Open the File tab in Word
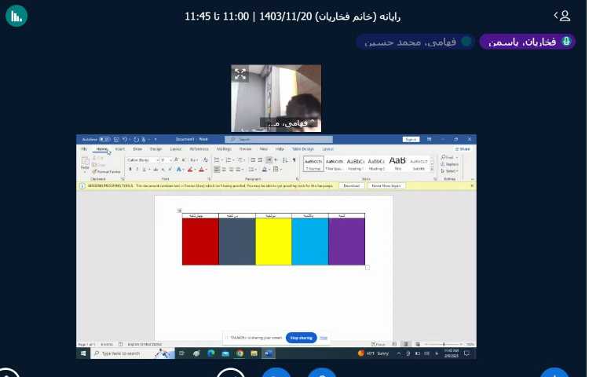This screenshot has height=377, width=589. click(x=84, y=149)
